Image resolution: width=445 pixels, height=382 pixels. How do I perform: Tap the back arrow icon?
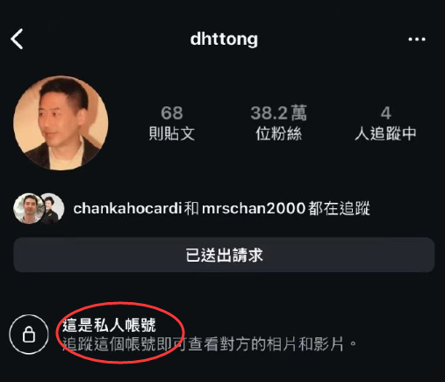point(17,39)
